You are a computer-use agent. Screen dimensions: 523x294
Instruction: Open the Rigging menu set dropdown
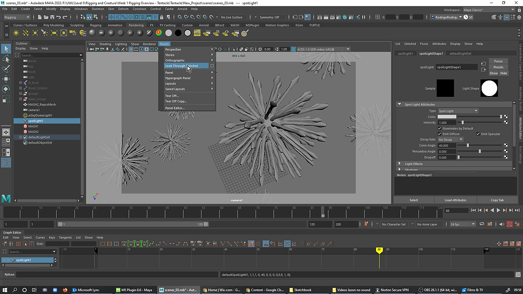(17, 17)
